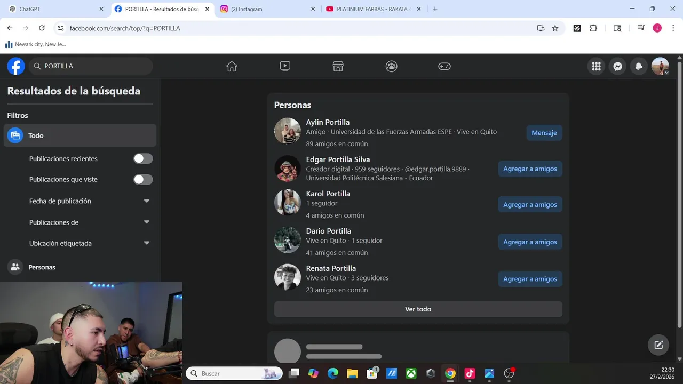This screenshot has width=683, height=384.
Task: Select the Todo filter
Action: coord(80,135)
